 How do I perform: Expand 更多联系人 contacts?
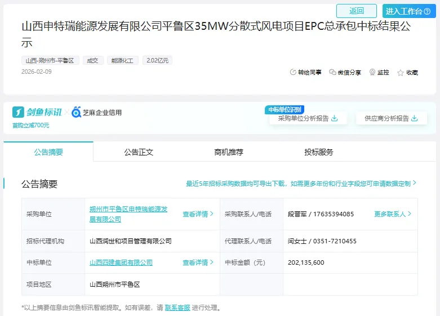click(x=393, y=214)
